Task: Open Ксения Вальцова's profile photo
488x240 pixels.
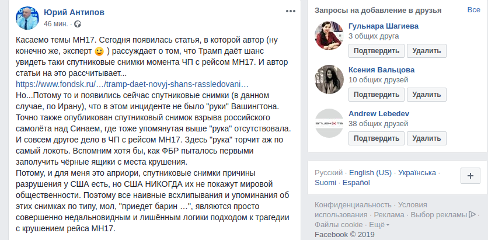Action: pyautogui.click(x=329, y=79)
